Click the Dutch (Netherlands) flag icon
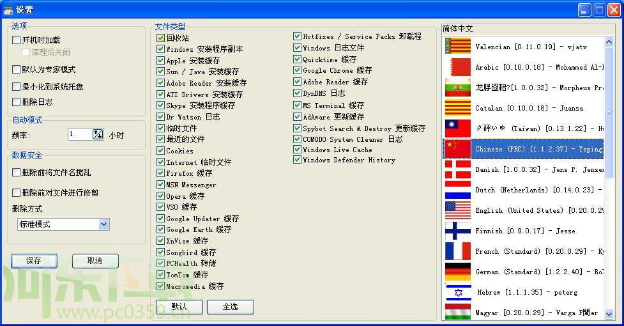The height and width of the screenshot is (326, 624). [458, 190]
